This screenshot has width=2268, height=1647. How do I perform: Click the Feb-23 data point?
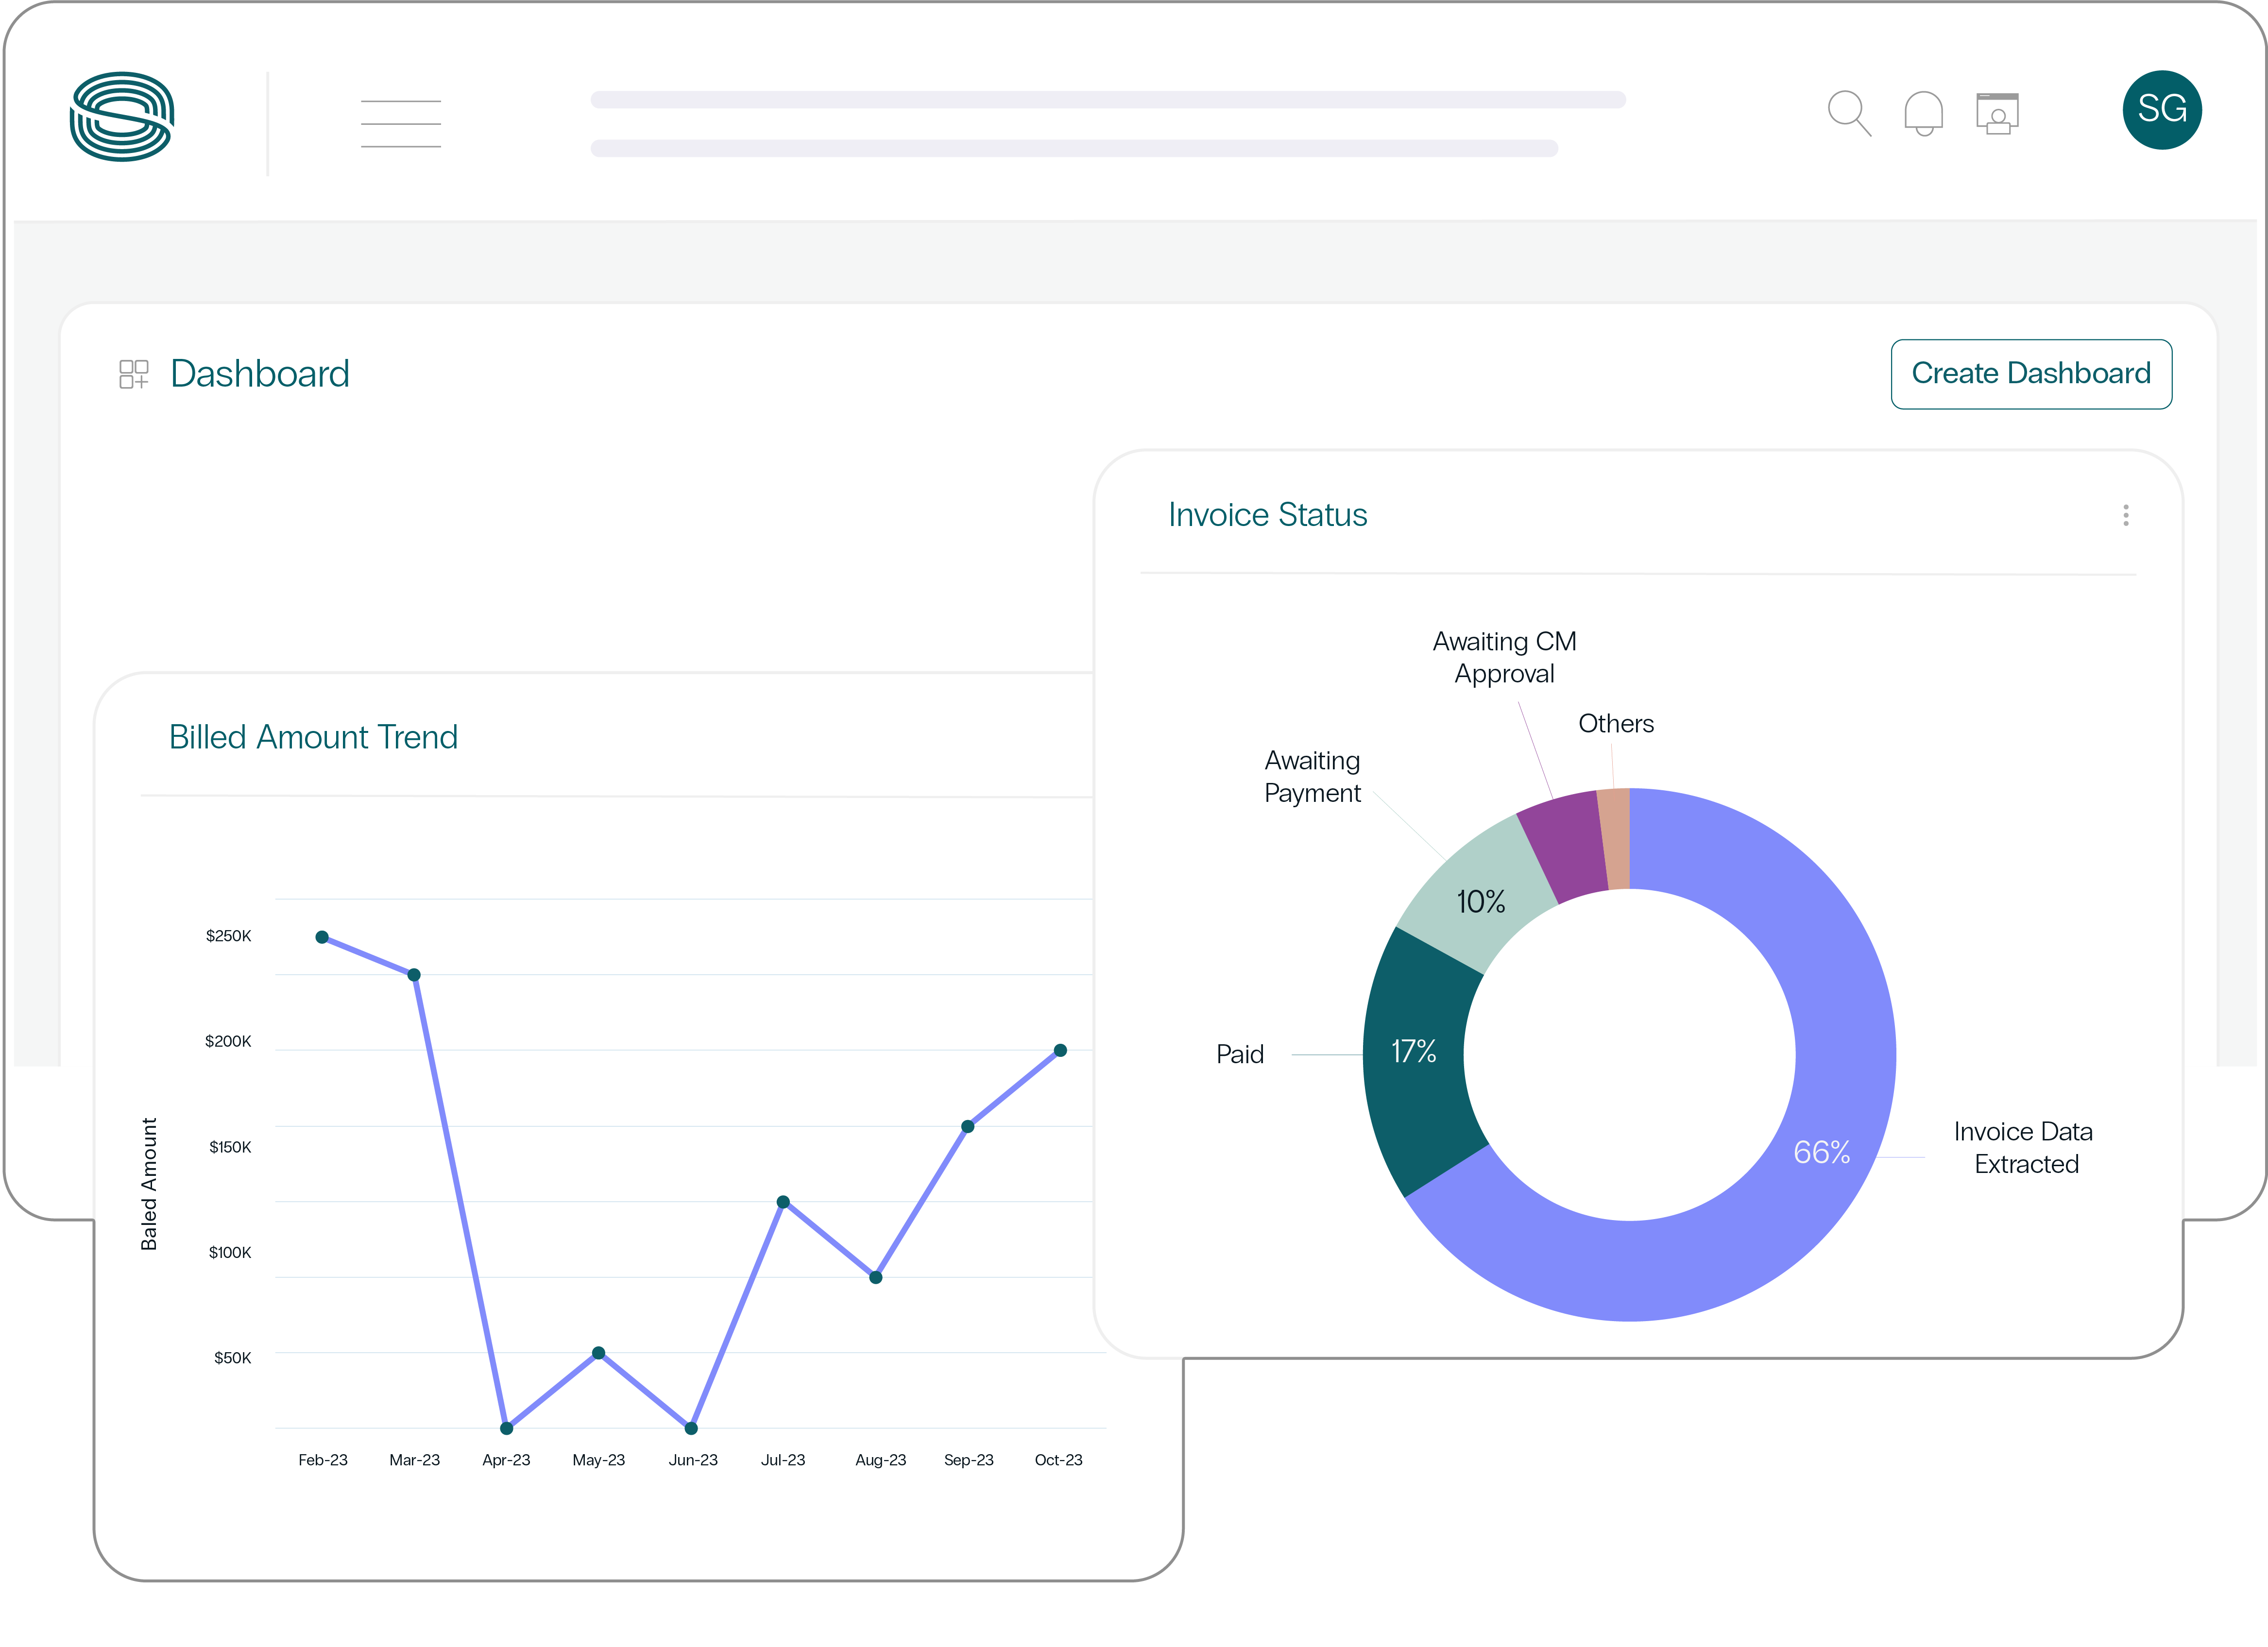(322, 937)
